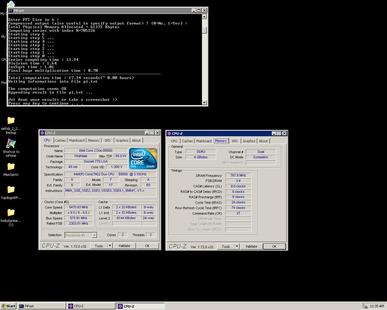Viewport: 387px width, 310px height.
Task: Click OK in the left CPU-Z window
Action: coord(147,246)
